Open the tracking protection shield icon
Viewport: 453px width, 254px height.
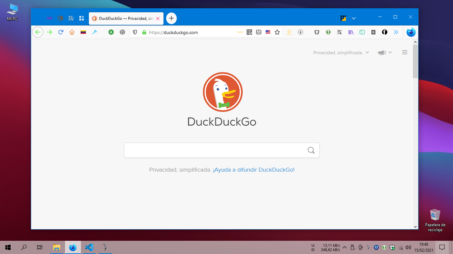[135, 32]
